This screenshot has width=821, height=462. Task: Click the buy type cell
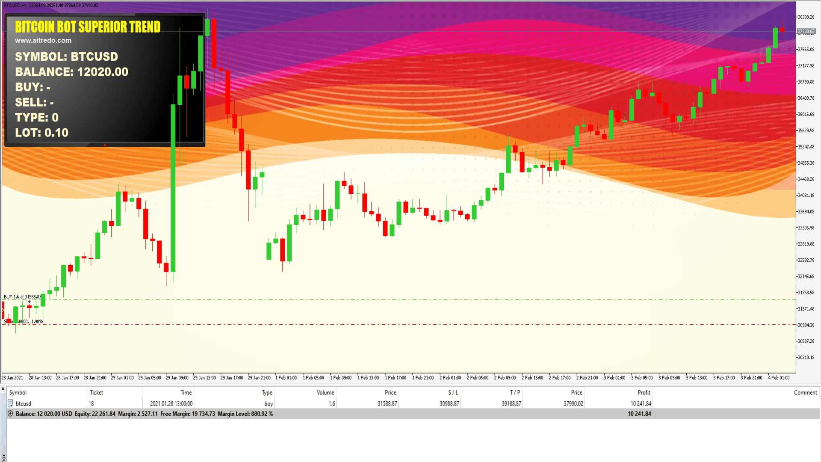tap(269, 403)
